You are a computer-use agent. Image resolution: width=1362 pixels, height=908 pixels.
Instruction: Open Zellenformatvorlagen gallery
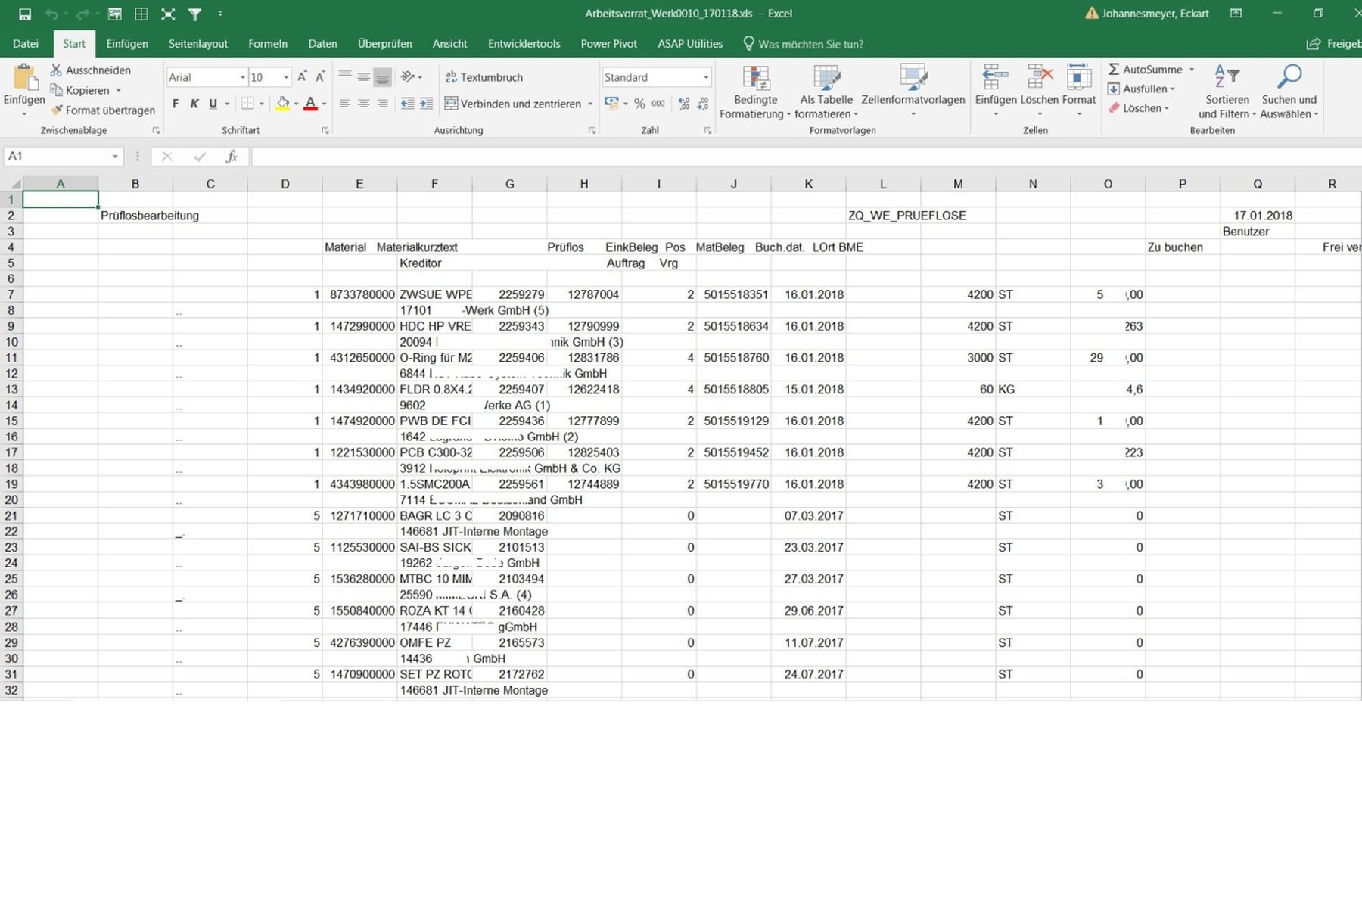913,92
